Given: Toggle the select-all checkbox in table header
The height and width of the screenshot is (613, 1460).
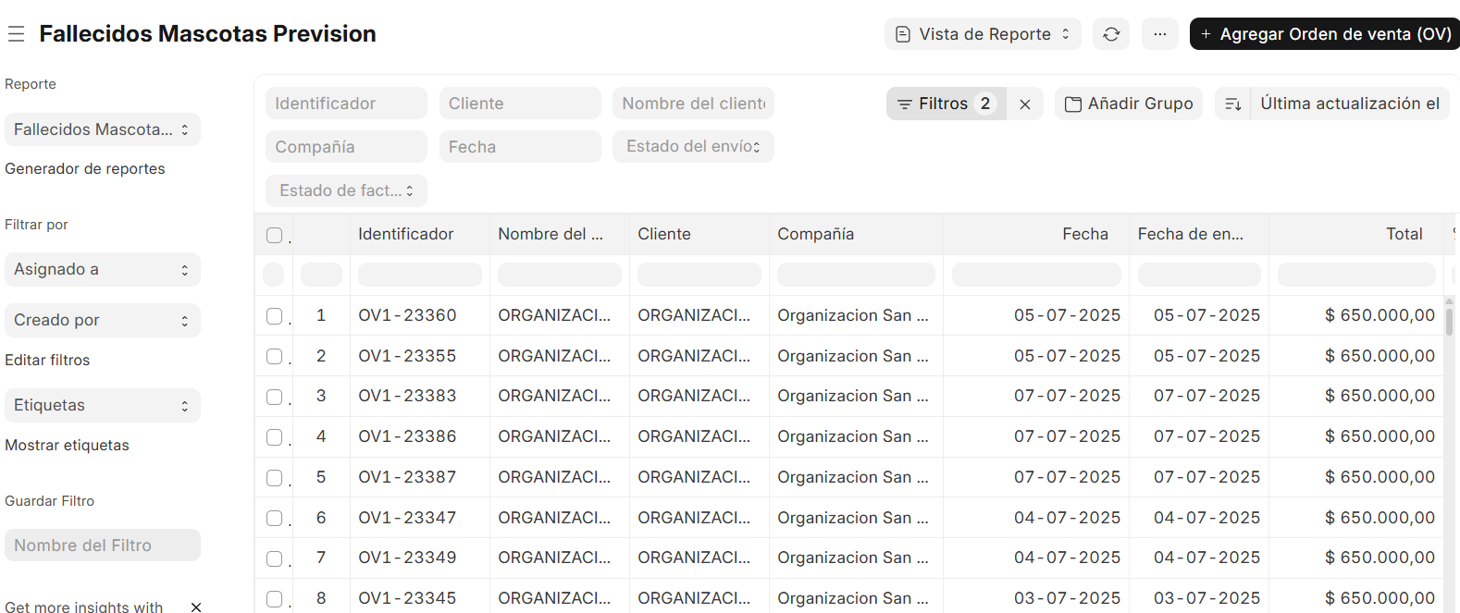Looking at the screenshot, I should [x=274, y=235].
